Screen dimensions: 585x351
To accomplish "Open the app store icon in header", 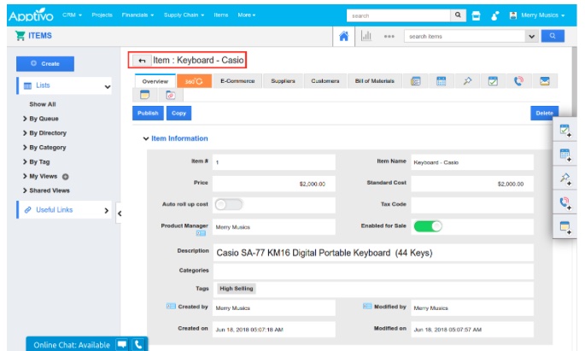I will click(x=476, y=15).
